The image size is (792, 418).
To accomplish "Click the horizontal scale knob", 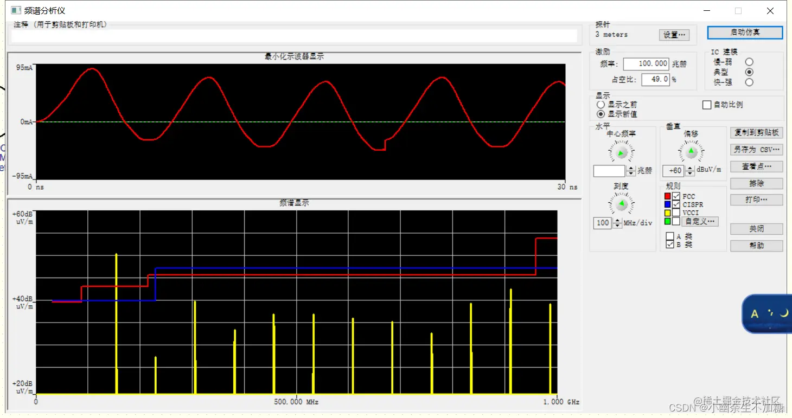I will (622, 204).
